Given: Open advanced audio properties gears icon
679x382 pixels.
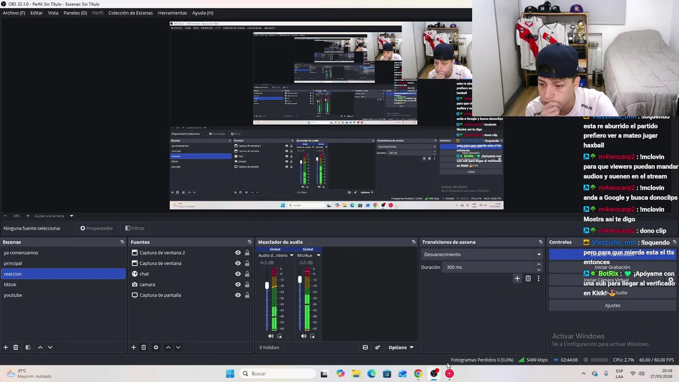Looking at the screenshot, I should (x=378, y=348).
